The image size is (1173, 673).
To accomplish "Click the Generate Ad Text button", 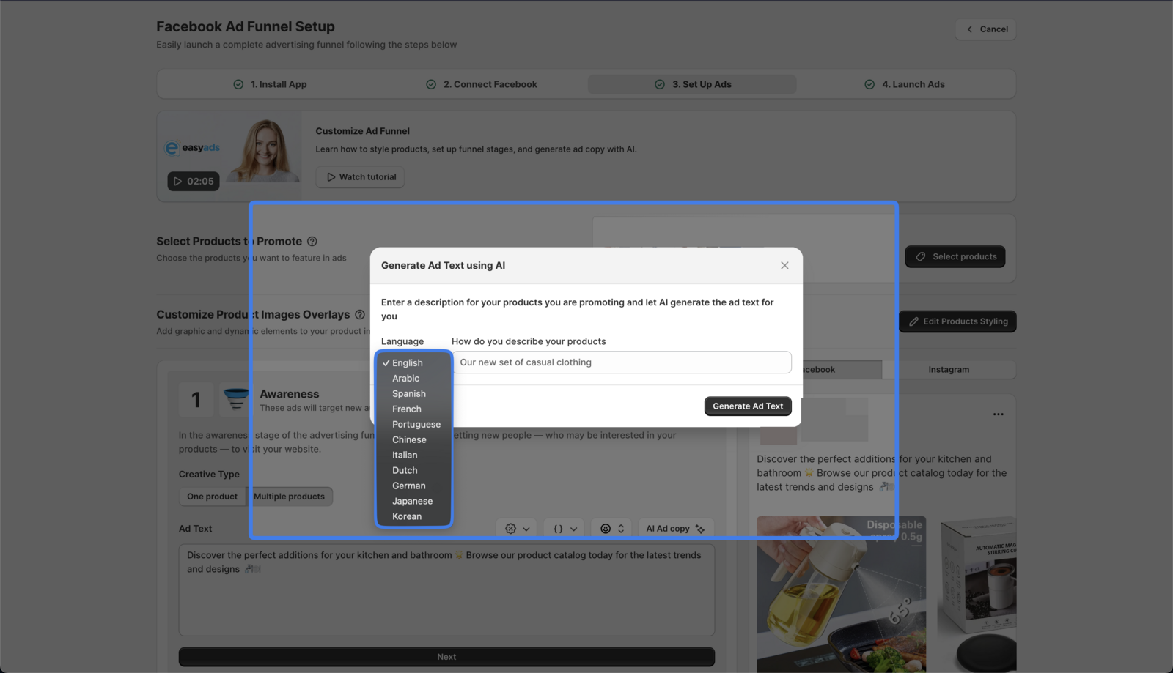I will [x=747, y=406].
